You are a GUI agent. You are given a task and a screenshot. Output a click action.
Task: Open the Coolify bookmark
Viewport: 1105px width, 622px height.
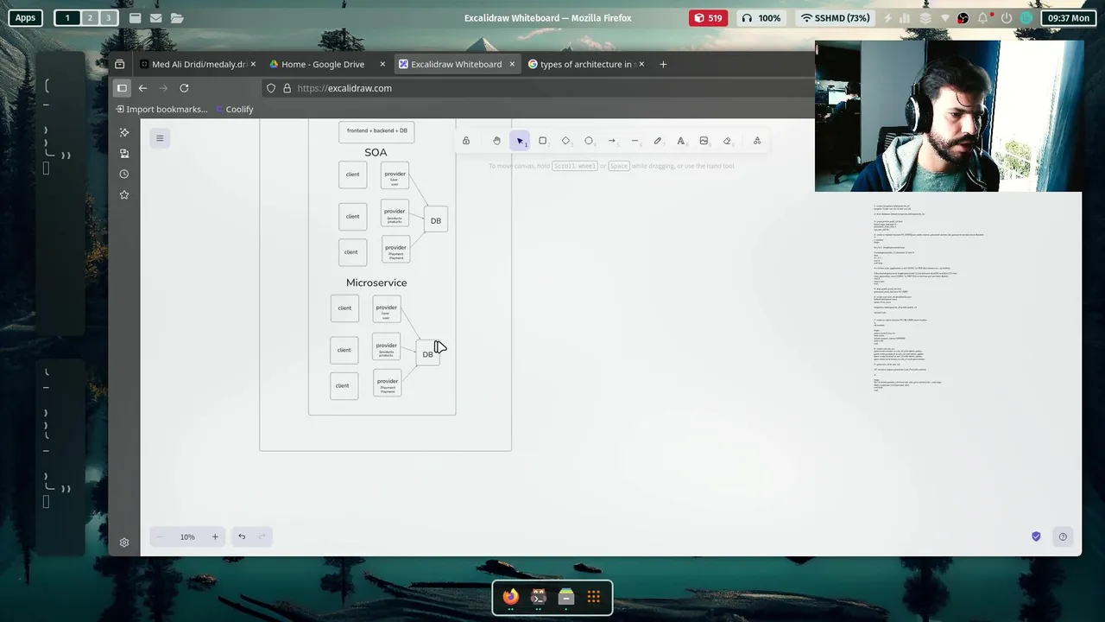tap(235, 109)
